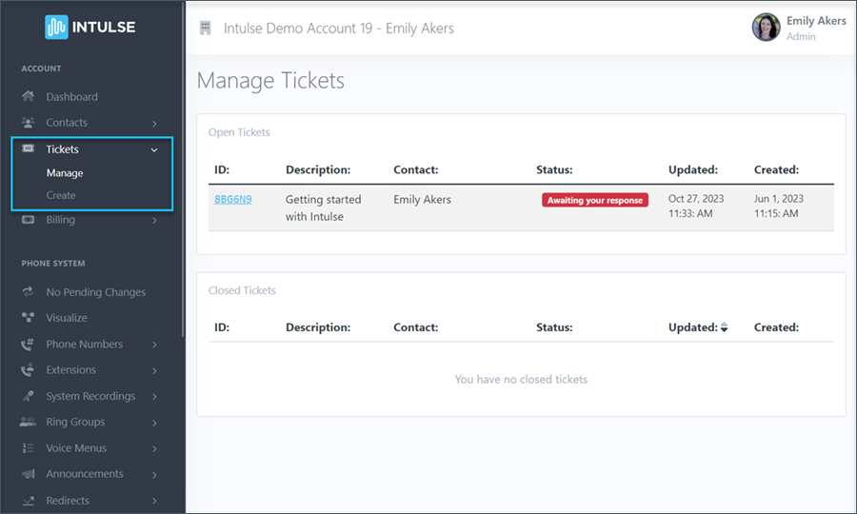
Task: Click Emily Akers profile avatar
Action: pos(766,27)
